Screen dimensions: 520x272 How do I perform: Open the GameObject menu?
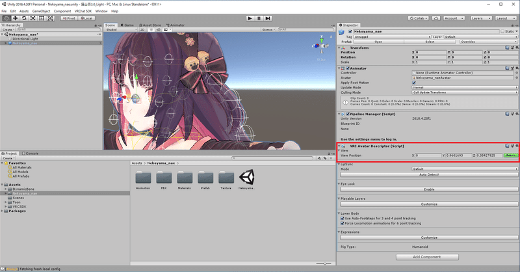tap(41, 11)
